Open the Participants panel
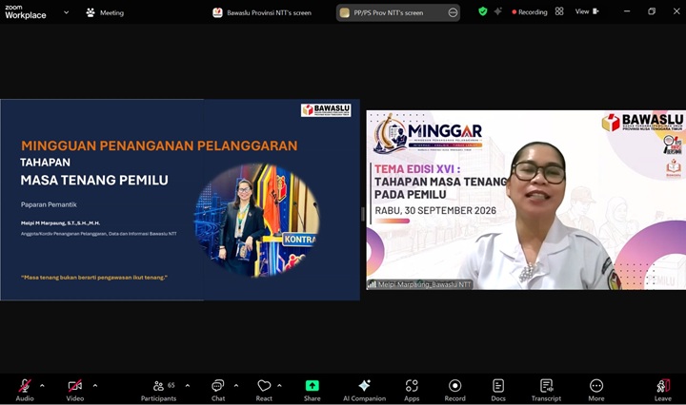Image resolution: width=686 pixels, height=405 pixels. (x=158, y=390)
